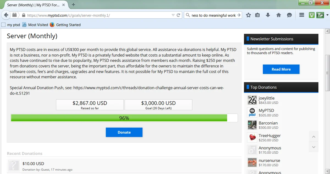
Task: Click the page scroll-up chevron button
Action: point(314,137)
